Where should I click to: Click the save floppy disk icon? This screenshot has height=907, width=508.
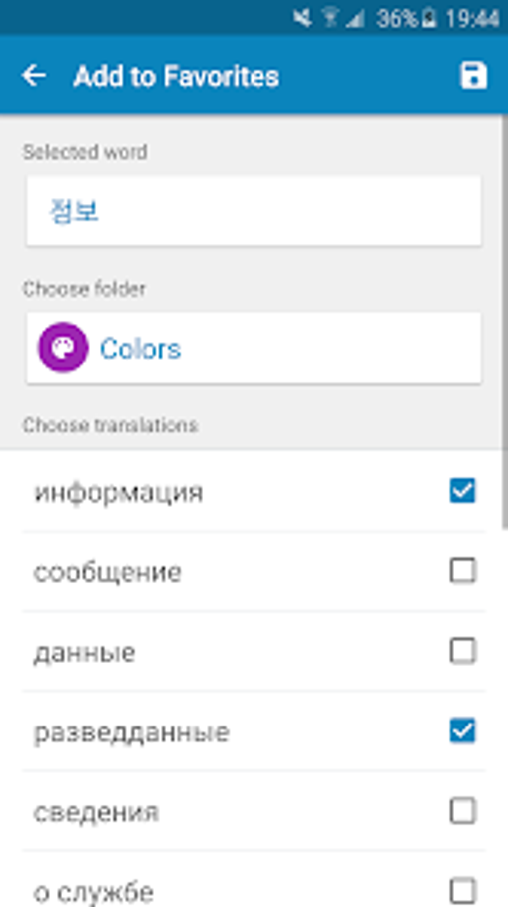coord(473,76)
